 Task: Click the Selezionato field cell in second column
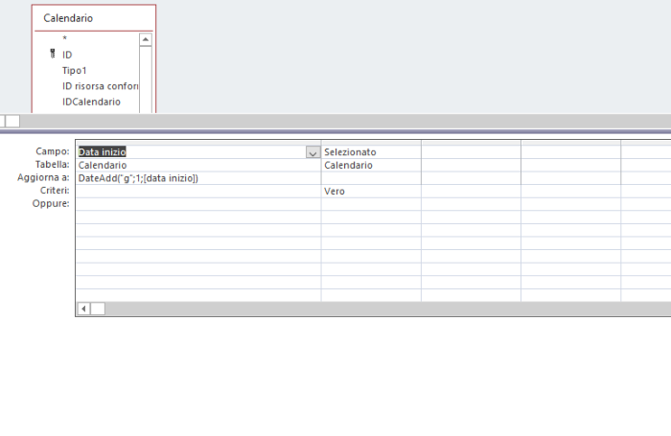(x=370, y=152)
